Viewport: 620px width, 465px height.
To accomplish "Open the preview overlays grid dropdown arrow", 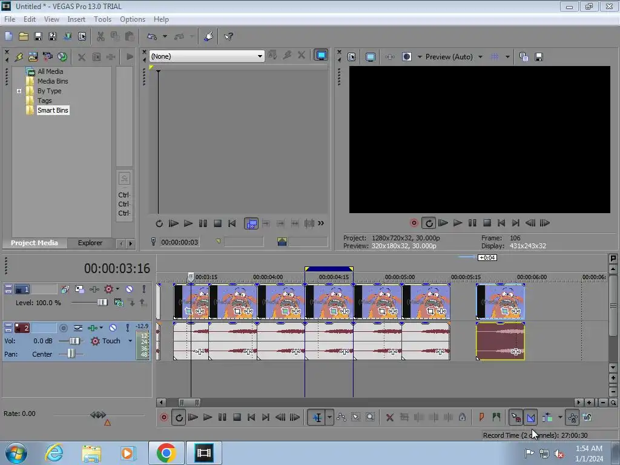I will [x=507, y=57].
